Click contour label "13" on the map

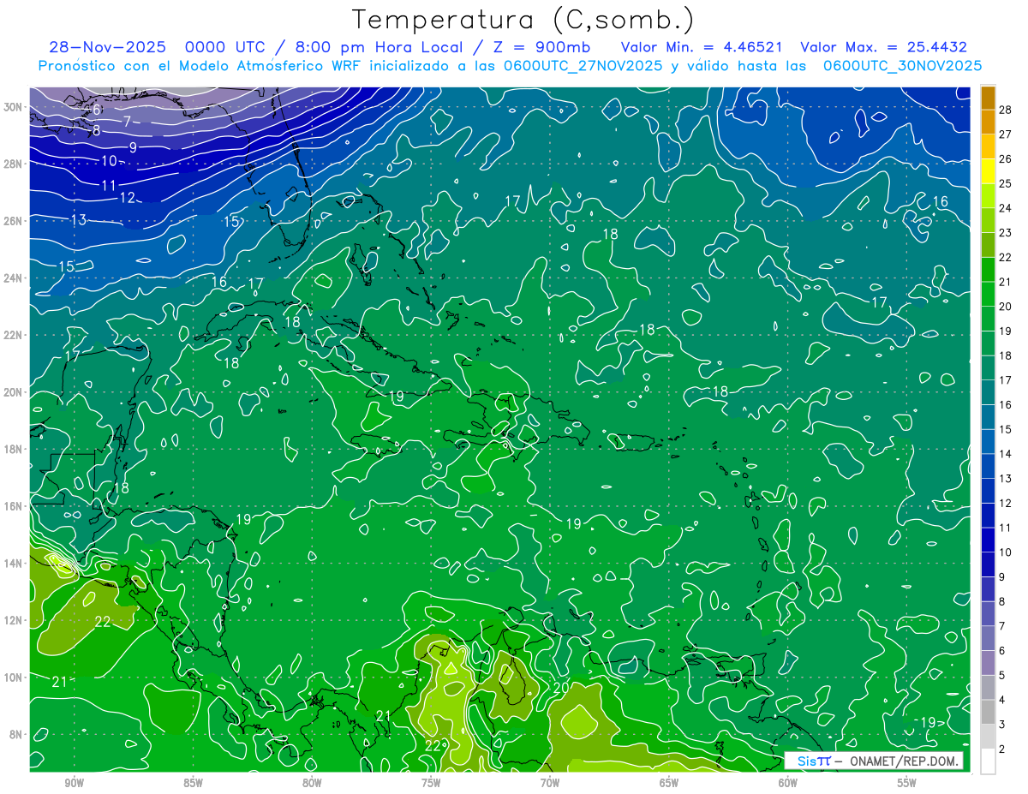click(79, 220)
